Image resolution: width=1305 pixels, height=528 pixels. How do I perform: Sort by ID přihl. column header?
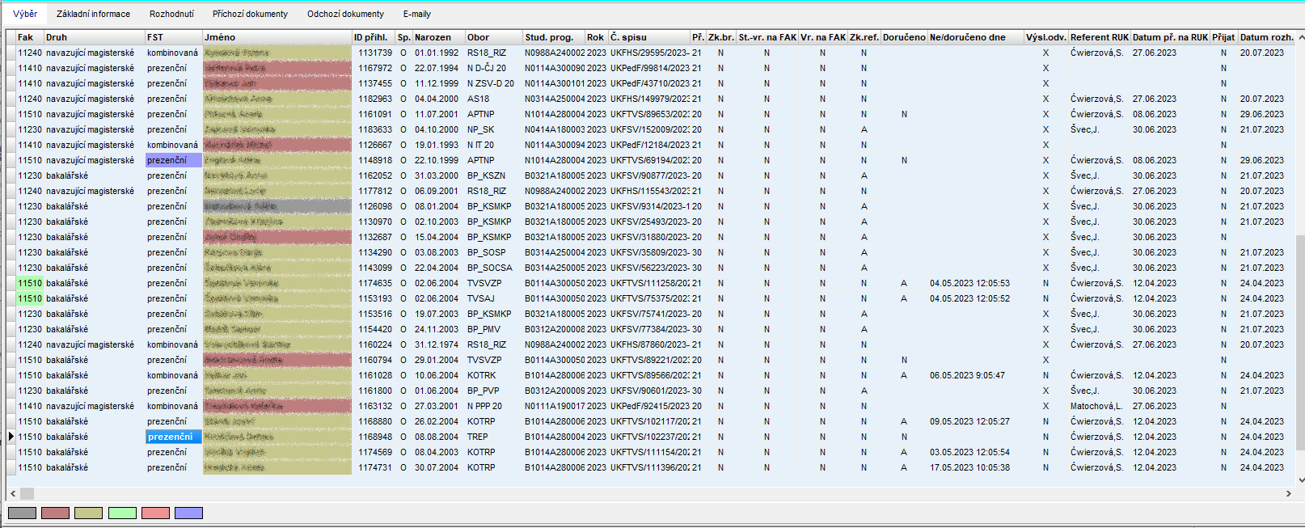(372, 37)
